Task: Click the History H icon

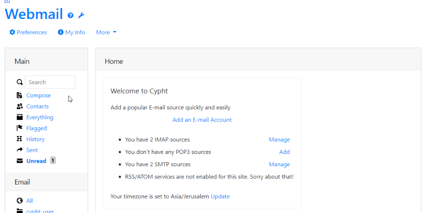Action: click(x=19, y=139)
